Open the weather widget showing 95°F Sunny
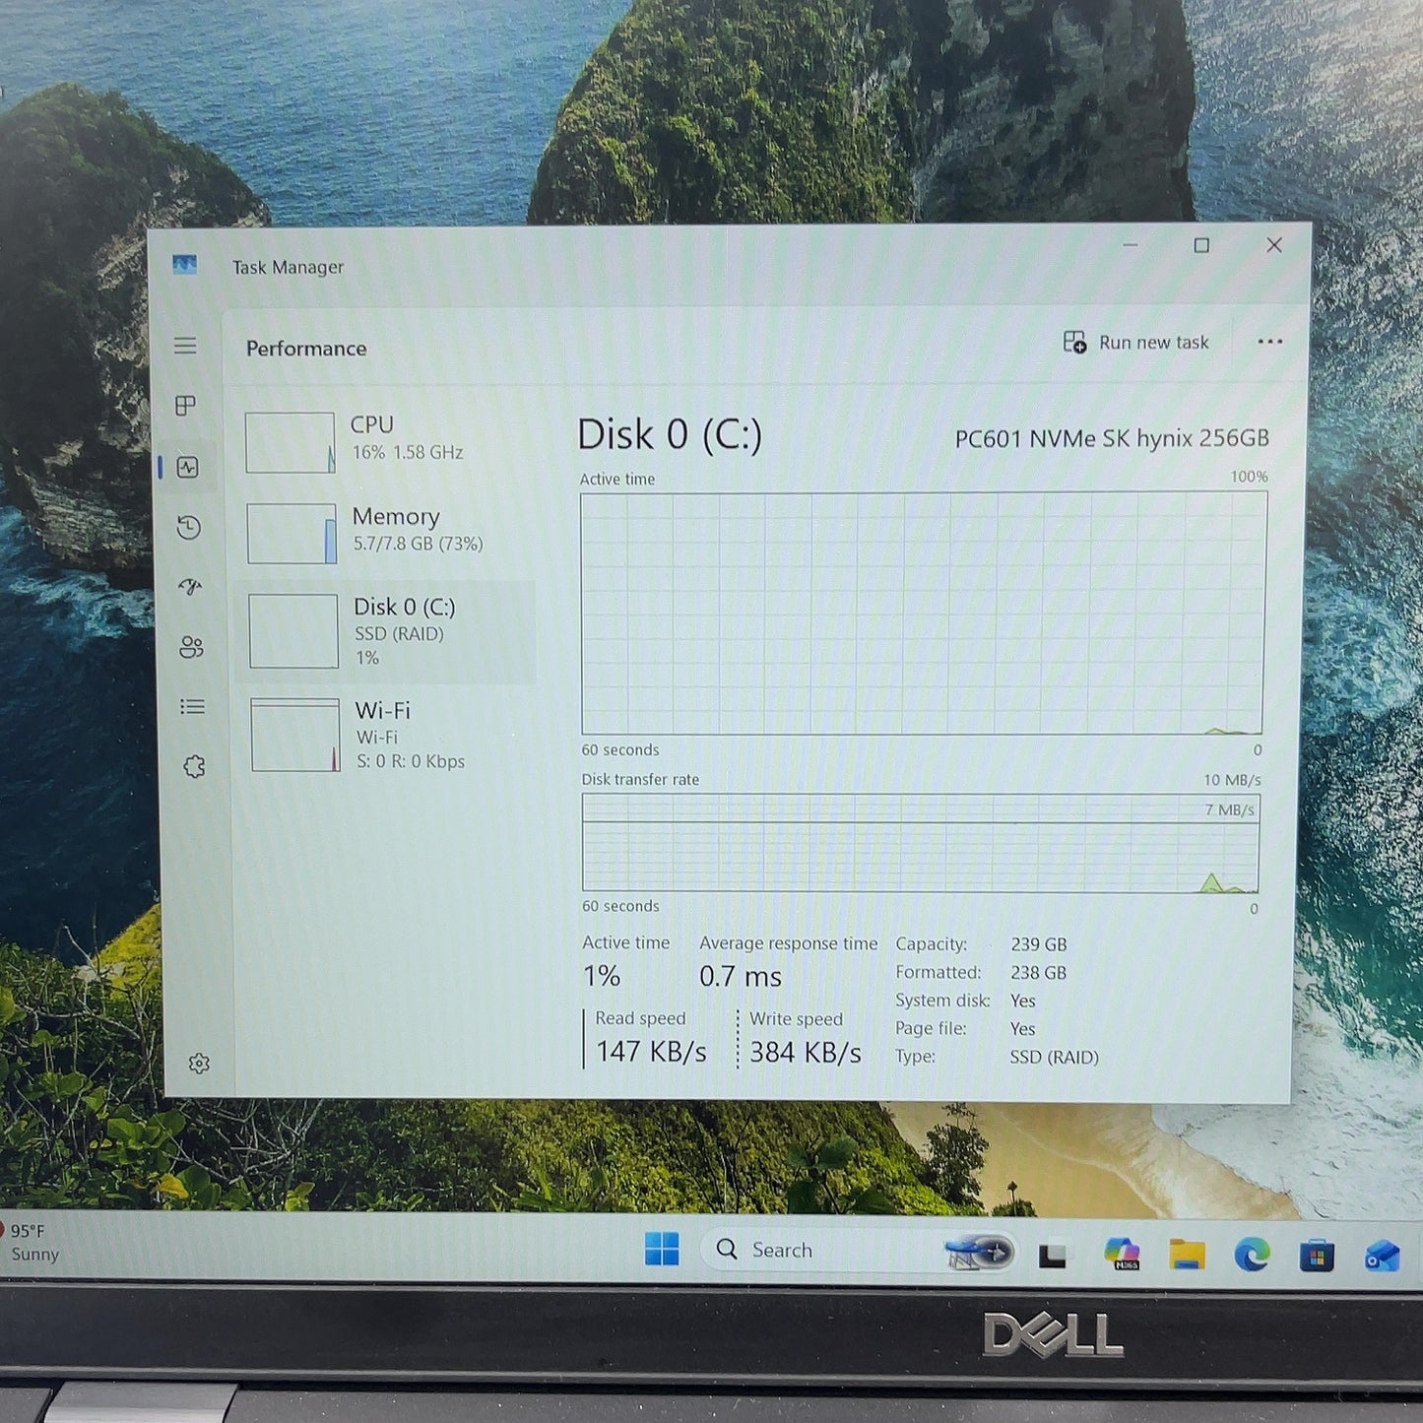 coord(32,1243)
